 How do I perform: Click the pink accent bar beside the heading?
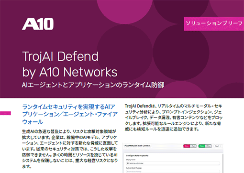[5, 113]
